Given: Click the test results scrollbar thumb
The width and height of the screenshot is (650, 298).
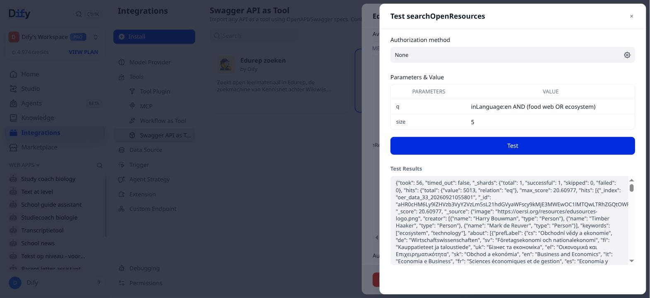Looking at the screenshot, I should [631, 188].
